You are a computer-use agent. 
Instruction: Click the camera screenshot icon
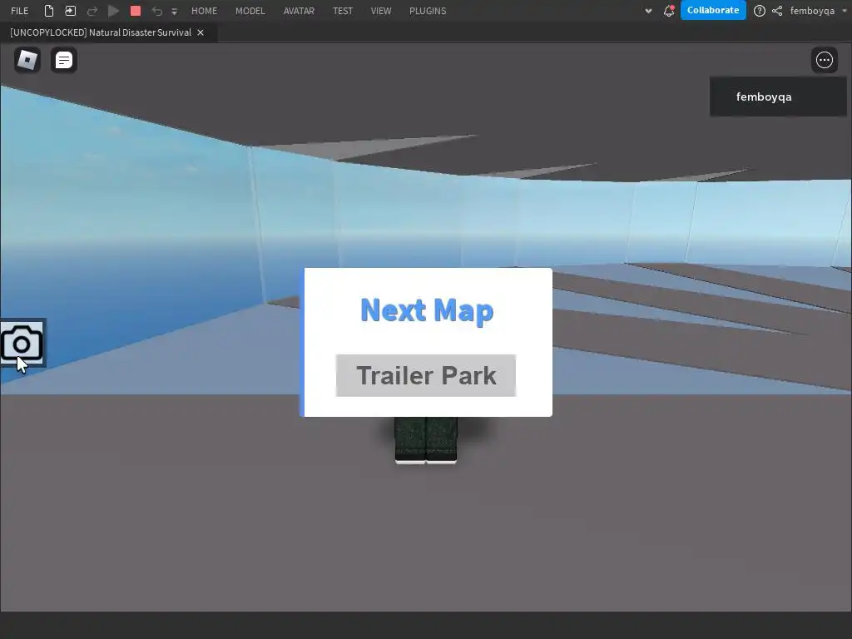[22, 343]
